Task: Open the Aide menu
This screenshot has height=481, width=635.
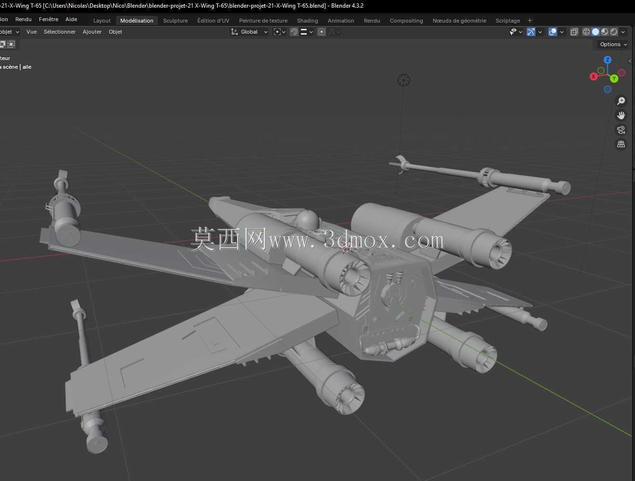Action: click(71, 19)
